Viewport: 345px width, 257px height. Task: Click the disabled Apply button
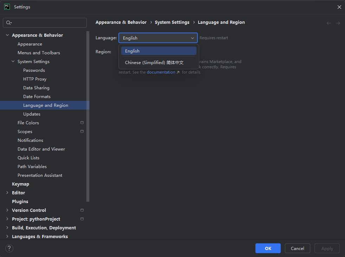pyautogui.click(x=327, y=248)
